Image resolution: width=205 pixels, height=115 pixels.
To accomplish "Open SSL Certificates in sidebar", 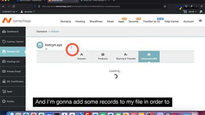I will pos(13,81).
